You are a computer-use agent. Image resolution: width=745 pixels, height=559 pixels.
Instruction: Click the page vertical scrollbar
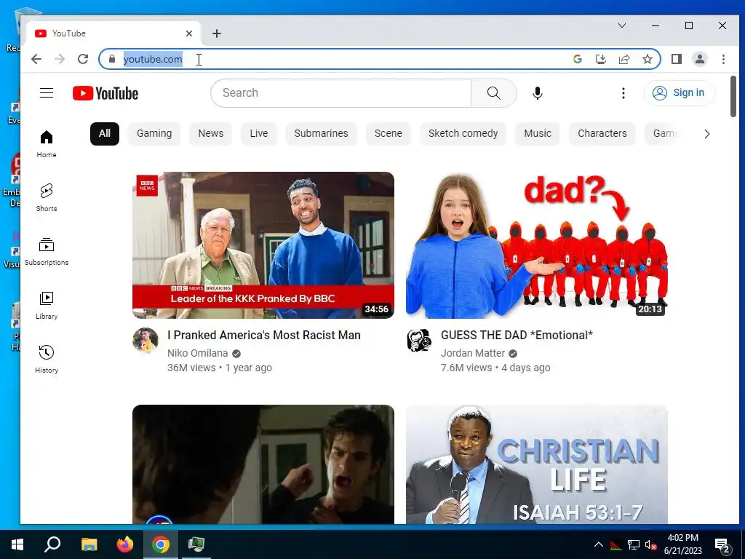pyautogui.click(x=733, y=97)
